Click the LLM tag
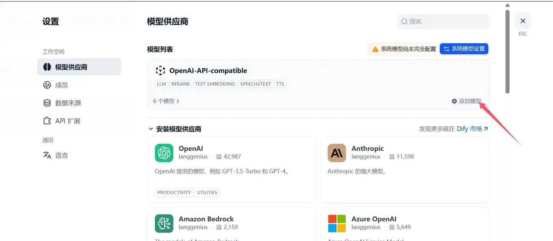 click(x=162, y=84)
